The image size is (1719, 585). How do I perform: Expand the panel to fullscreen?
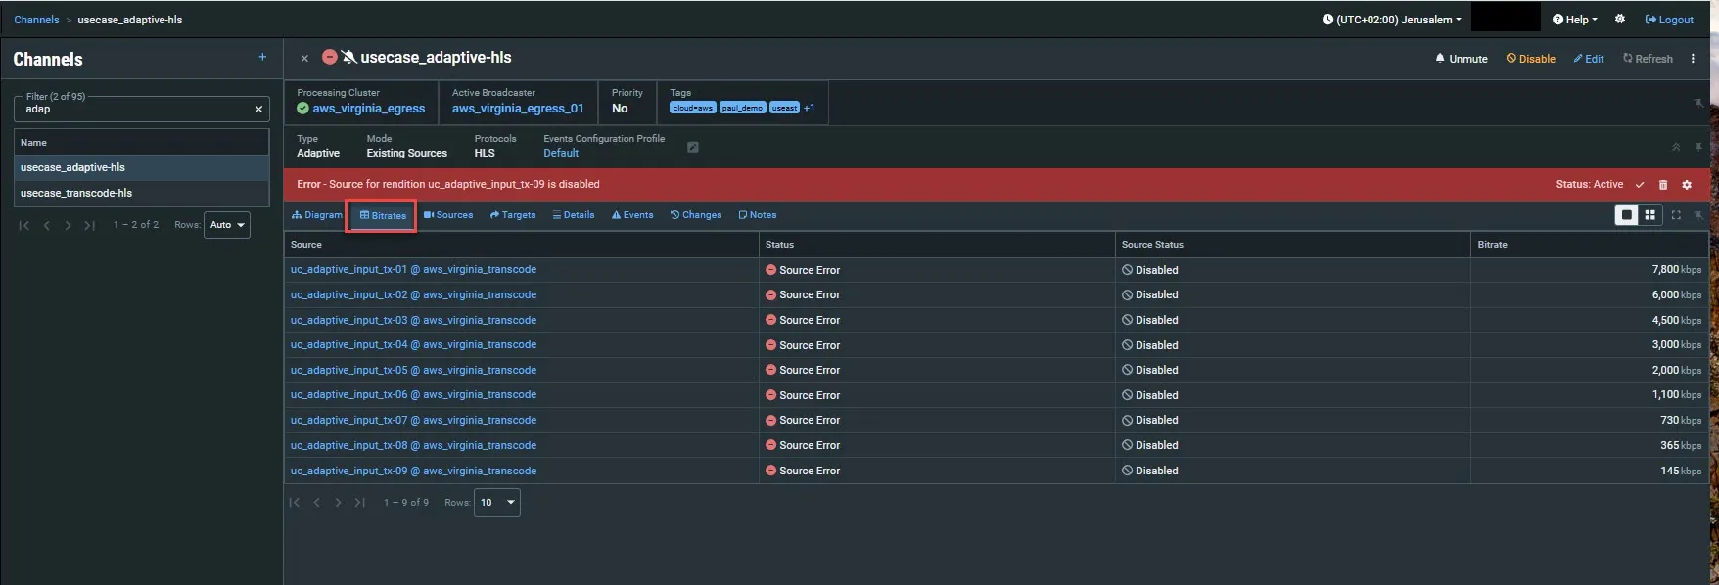[1676, 215]
